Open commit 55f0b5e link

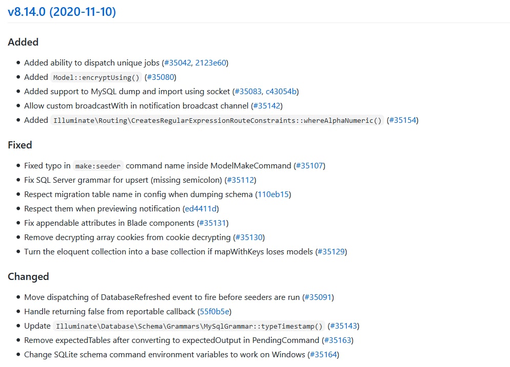pos(215,312)
